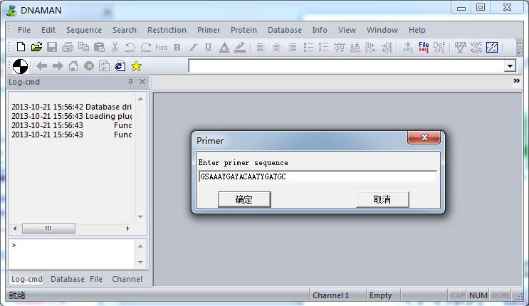This screenshot has width=529, height=306.
Task: Pin the Log-cmd panel
Action: (130, 82)
